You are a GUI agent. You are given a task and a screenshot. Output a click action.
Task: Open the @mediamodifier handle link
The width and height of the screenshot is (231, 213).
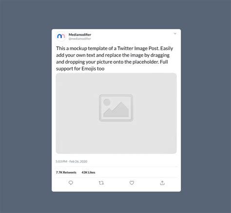pyautogui.click(x=79, y=39)
